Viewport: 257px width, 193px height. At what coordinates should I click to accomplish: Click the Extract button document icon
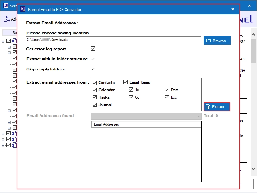(x=208, y=107)
